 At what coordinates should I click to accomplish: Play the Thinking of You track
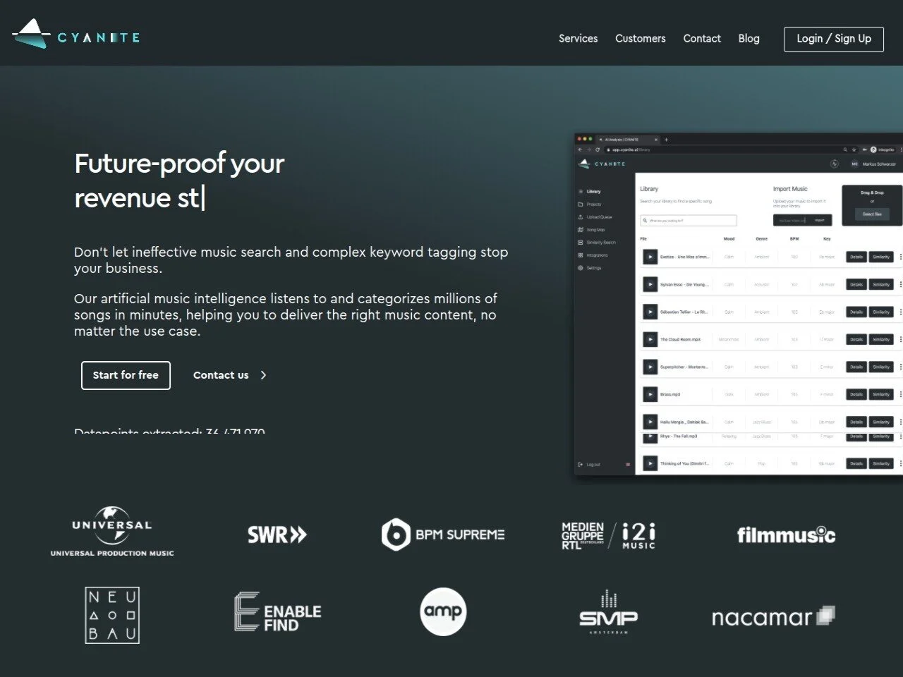pyautogui.click(x=650, y=463)
